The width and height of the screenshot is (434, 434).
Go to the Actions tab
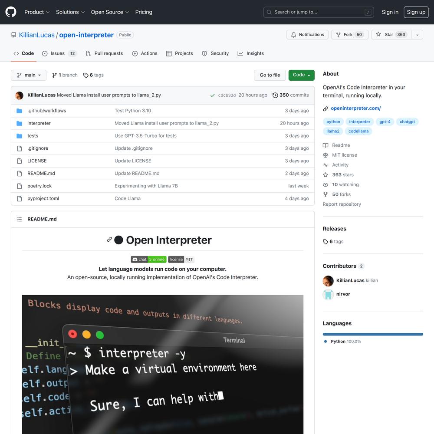(x=145, y=53)
